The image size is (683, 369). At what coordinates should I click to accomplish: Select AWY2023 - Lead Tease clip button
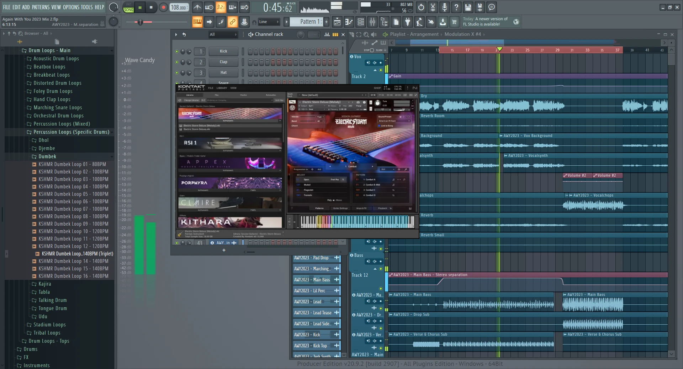[x=317, y=313]
